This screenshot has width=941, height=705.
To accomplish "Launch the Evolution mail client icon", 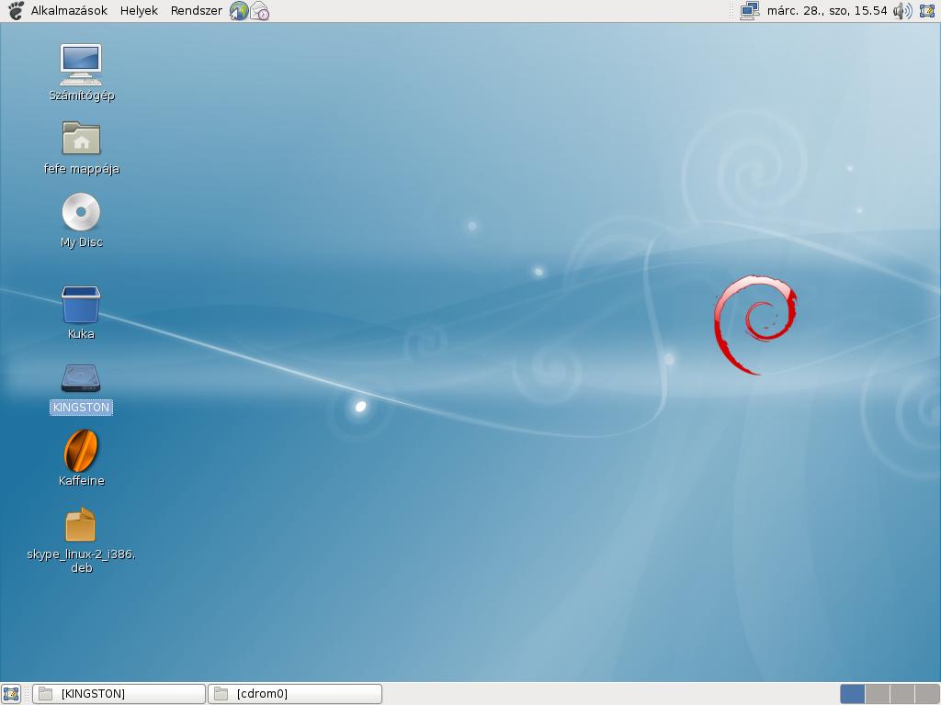I will pyautogui.click(x=259, y=11).
